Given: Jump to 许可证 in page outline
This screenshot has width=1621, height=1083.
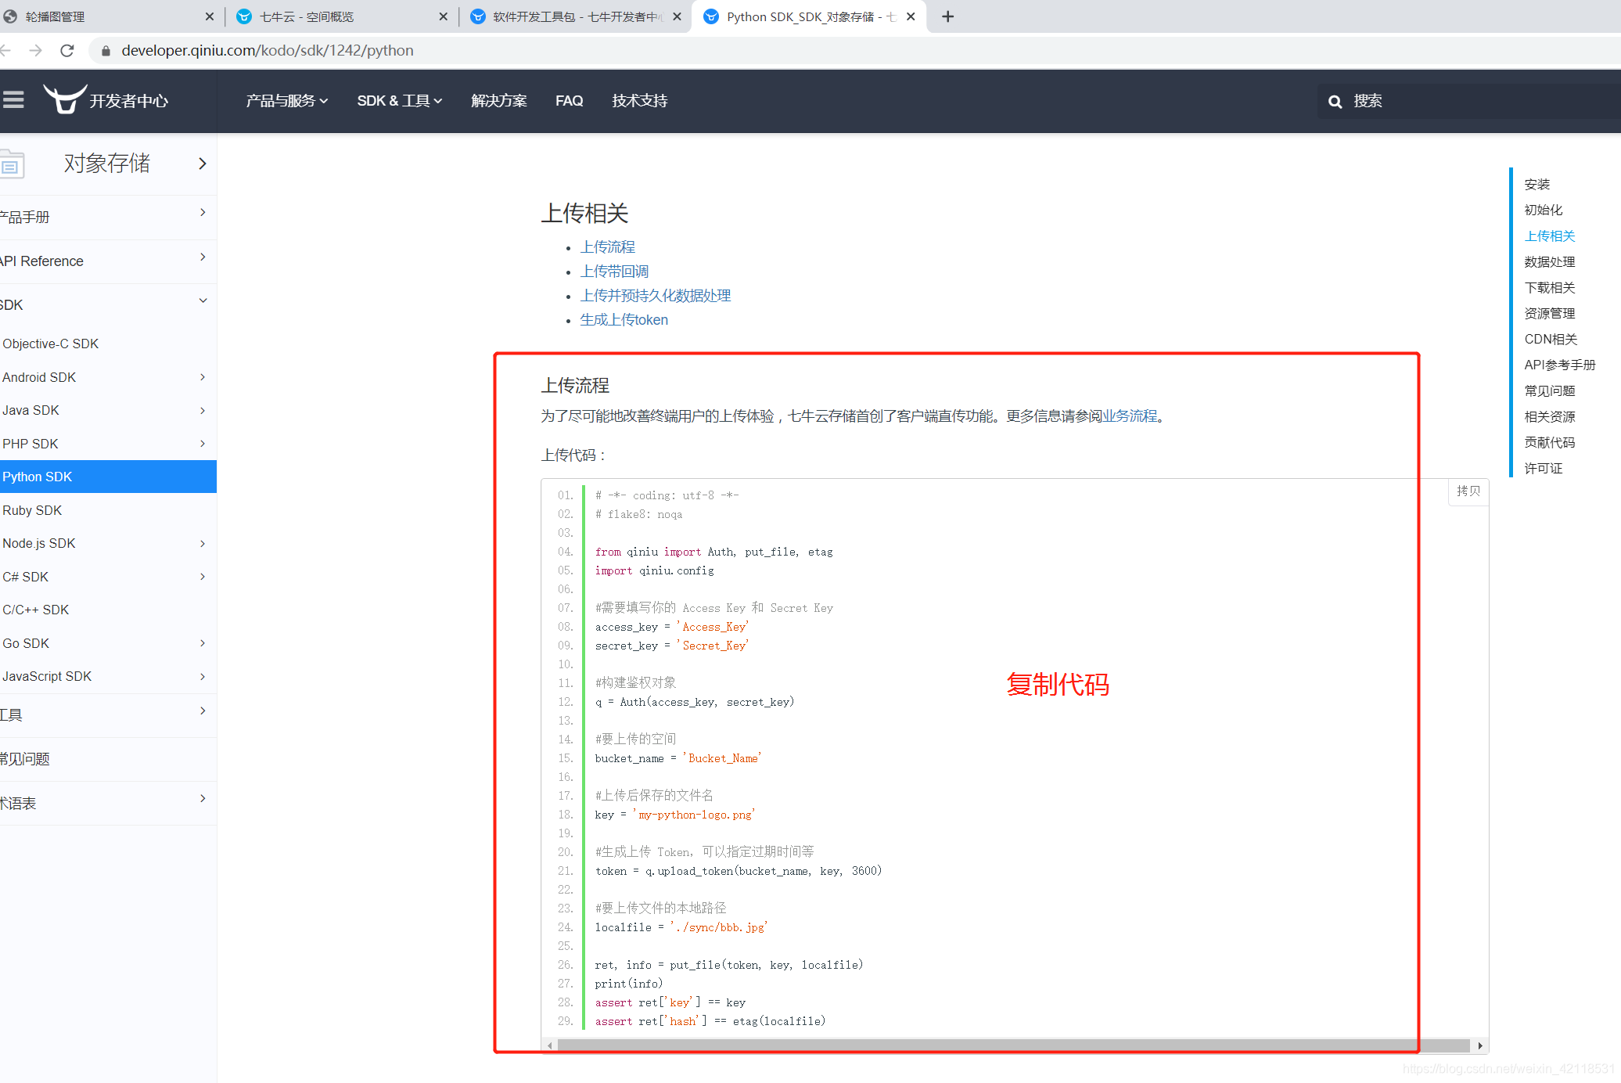Looking at the screenshot, I should pos(1544,469).
